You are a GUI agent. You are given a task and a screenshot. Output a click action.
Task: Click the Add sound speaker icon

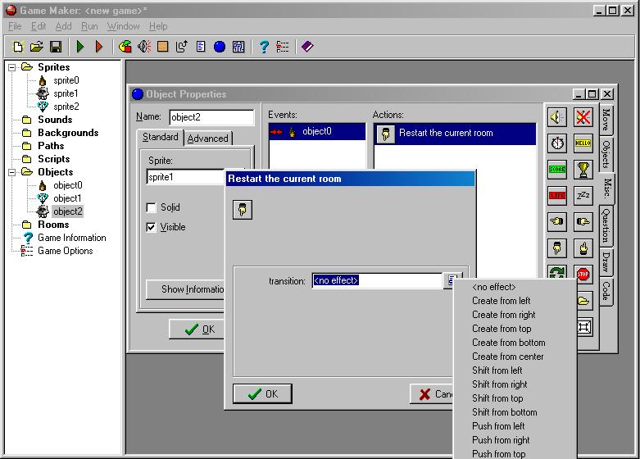pyautogui.click(x=144, y=47)
